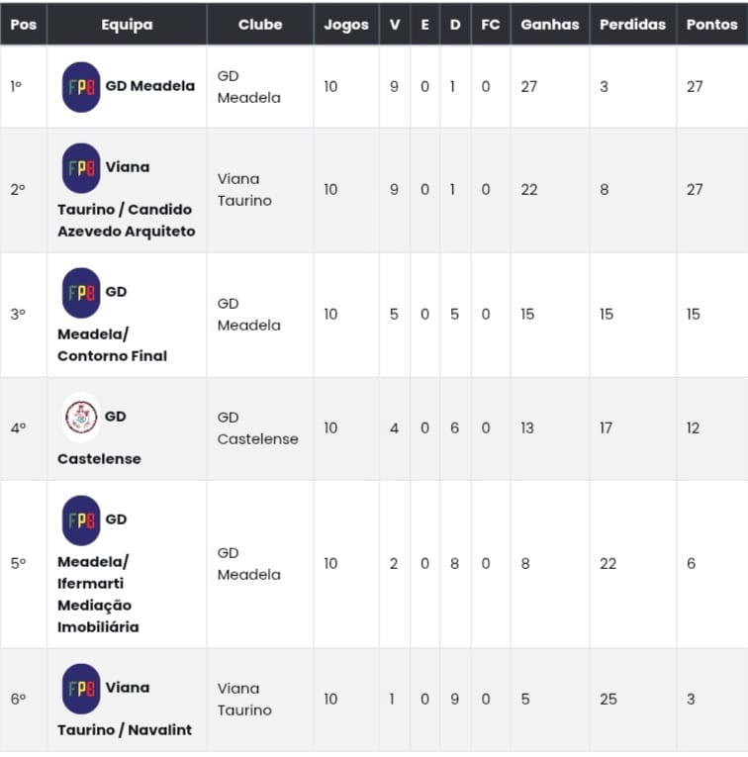This screenshot has width=748, height=757.
Task: Click the FPB logo of GD Meadela/Contorno Final
Action: click(81, 293)
